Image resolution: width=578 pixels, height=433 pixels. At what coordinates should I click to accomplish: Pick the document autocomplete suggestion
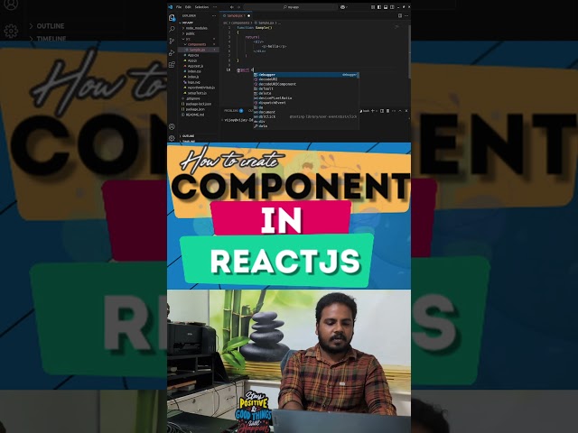point(306,112)
